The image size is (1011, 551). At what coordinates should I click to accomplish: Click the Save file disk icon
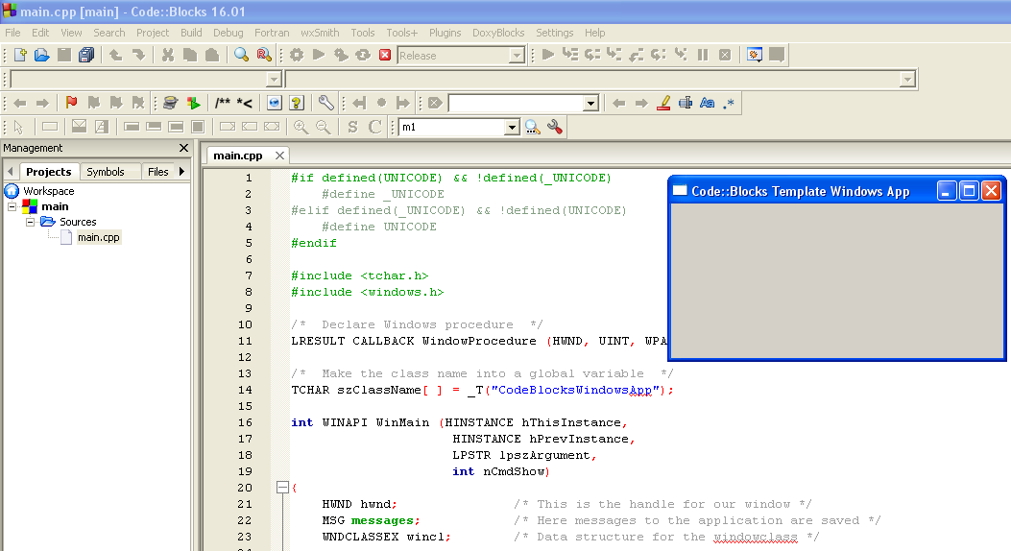63,55
